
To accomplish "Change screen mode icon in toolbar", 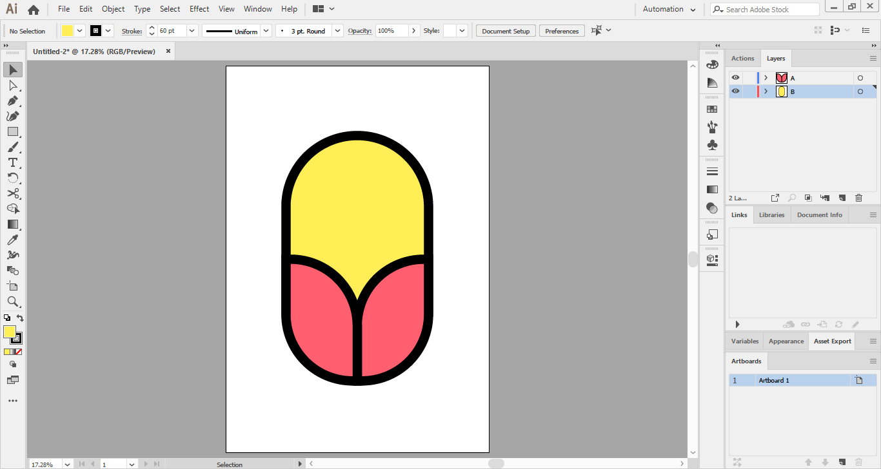I will [13, 380].
